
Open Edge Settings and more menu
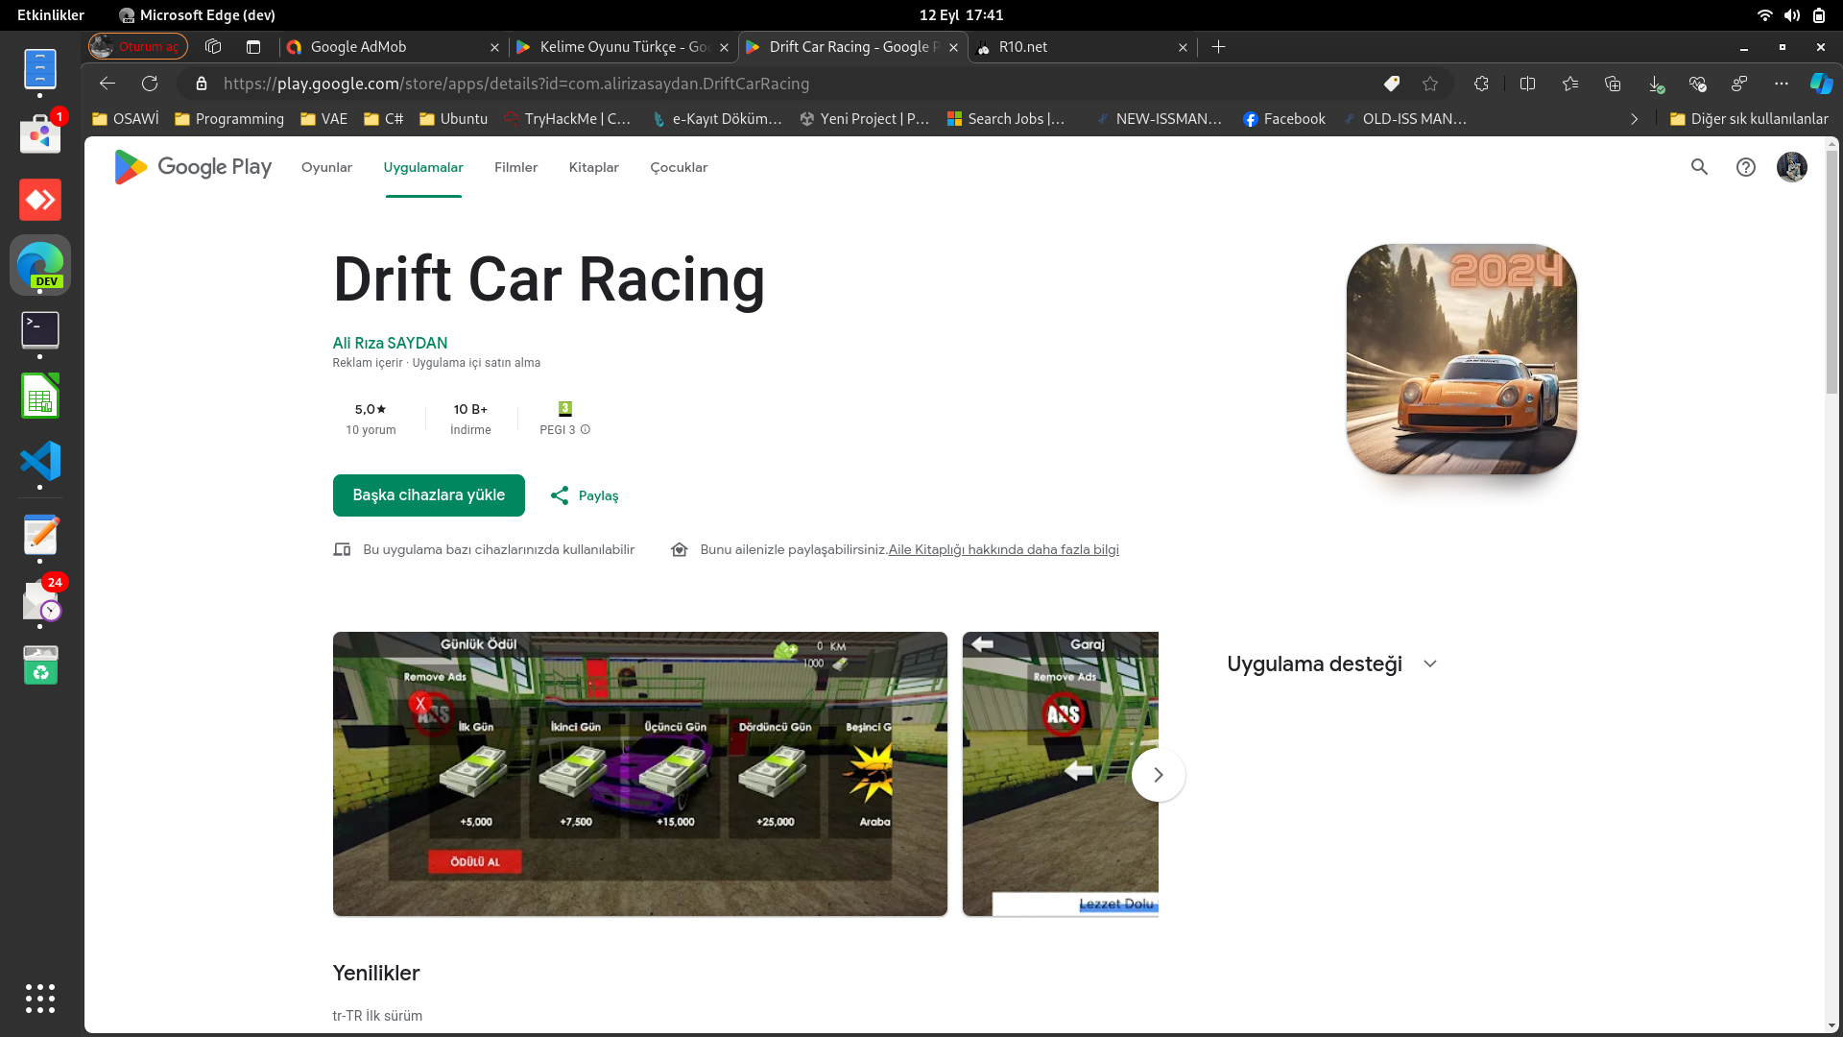click(1782, 84)
